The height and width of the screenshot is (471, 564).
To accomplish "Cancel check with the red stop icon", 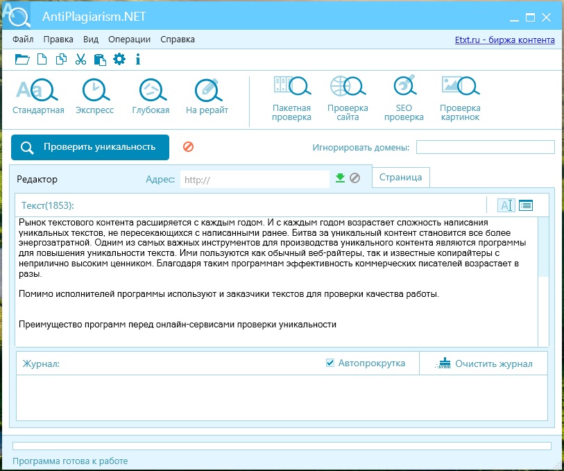I will (x=188, y=146).
